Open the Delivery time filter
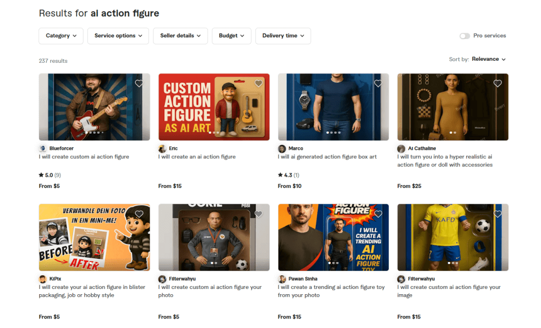Viewport: 541px width, 328px height. click(x=283, y=36)
